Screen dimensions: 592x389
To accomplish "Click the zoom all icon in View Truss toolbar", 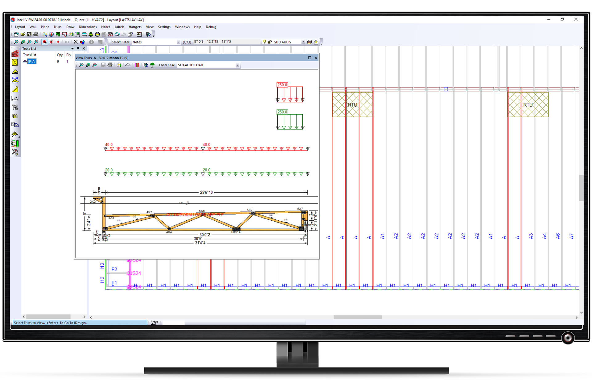I will click(x=81, y=65).
